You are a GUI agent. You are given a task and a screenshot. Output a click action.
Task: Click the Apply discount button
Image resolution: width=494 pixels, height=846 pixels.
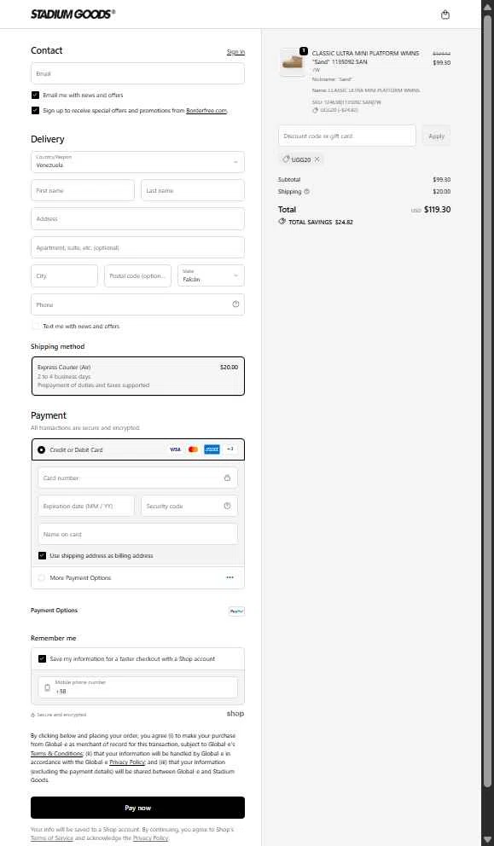pos(436,136)
